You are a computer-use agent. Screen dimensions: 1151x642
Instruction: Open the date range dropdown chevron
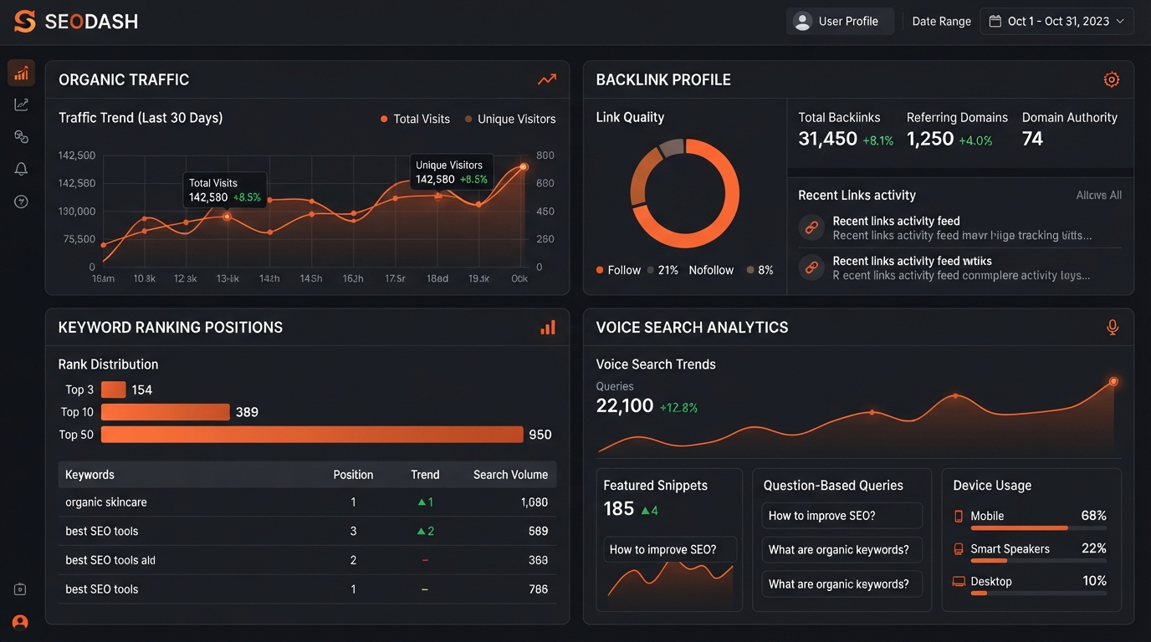[1120, 22]
